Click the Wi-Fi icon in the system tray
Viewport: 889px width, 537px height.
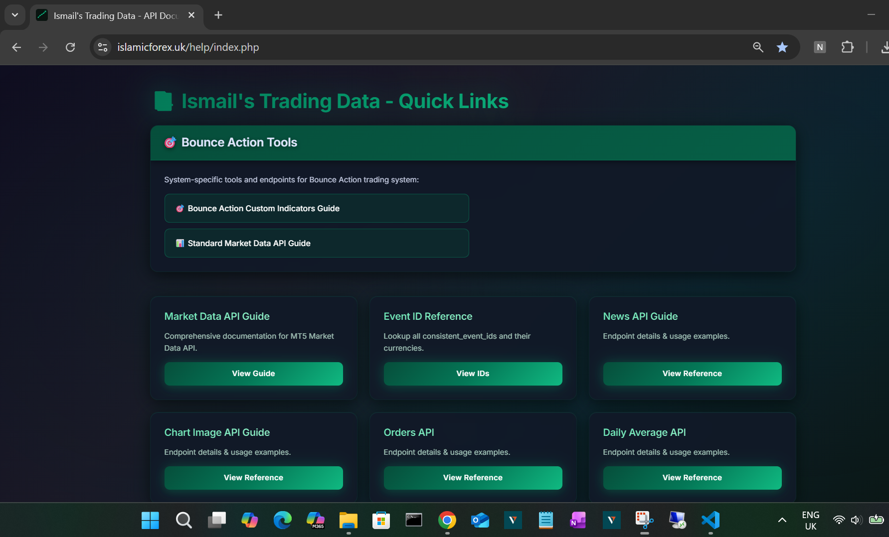[839, 520]
